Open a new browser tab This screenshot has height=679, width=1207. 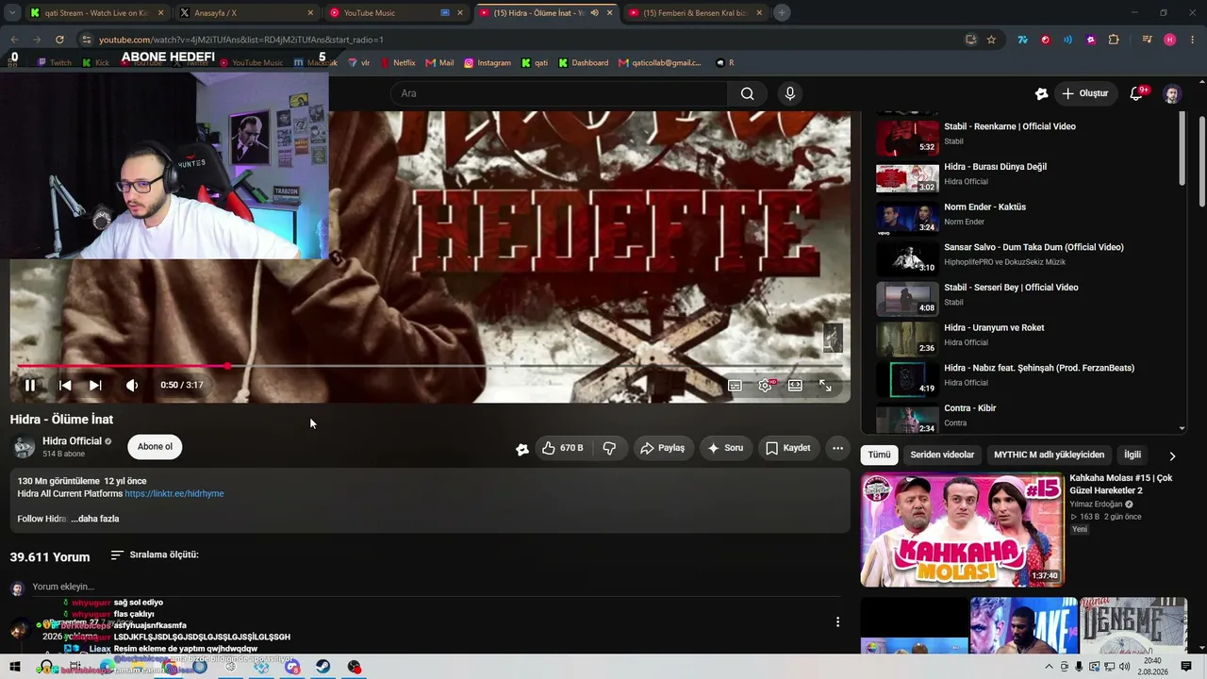point(782,13)
